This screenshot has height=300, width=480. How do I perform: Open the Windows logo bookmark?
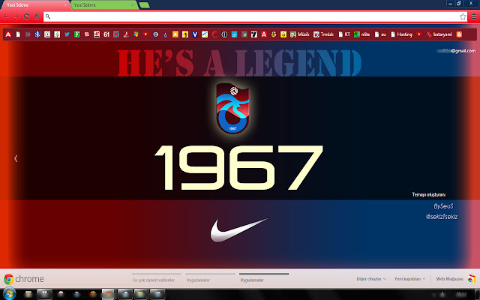136,34
